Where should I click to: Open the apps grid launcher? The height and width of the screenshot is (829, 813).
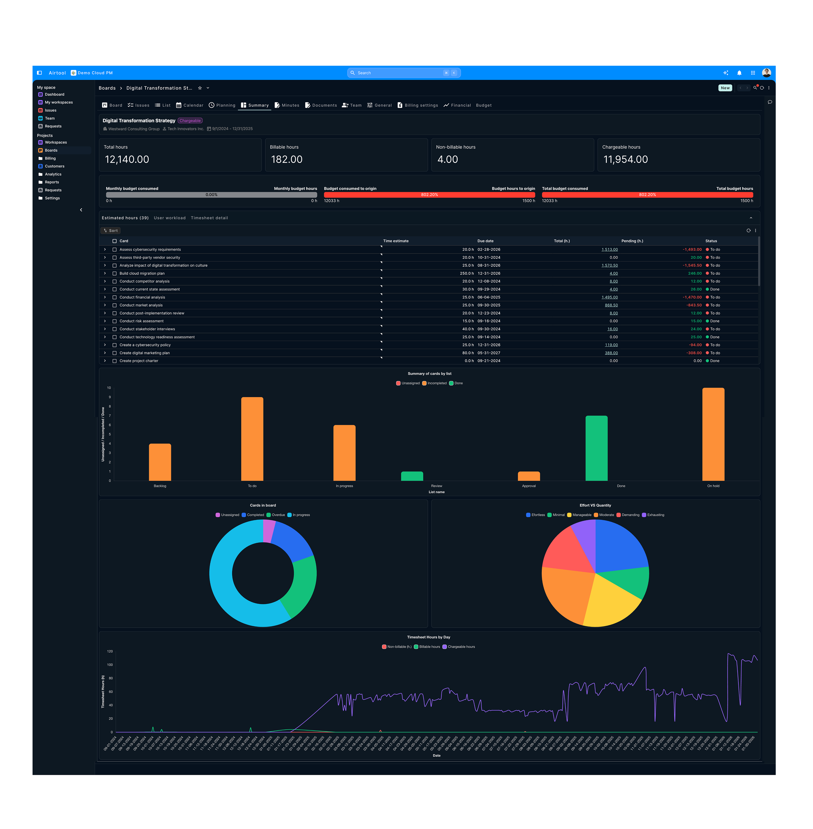point(753,73)
